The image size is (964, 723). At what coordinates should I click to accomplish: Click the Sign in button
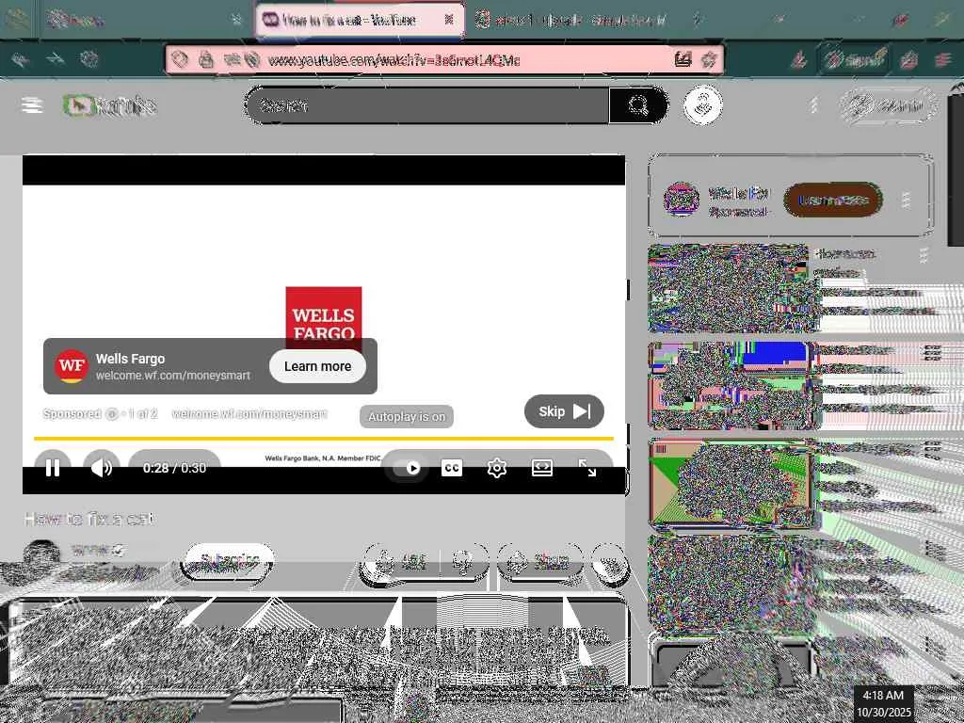click(x=889, y=105)
